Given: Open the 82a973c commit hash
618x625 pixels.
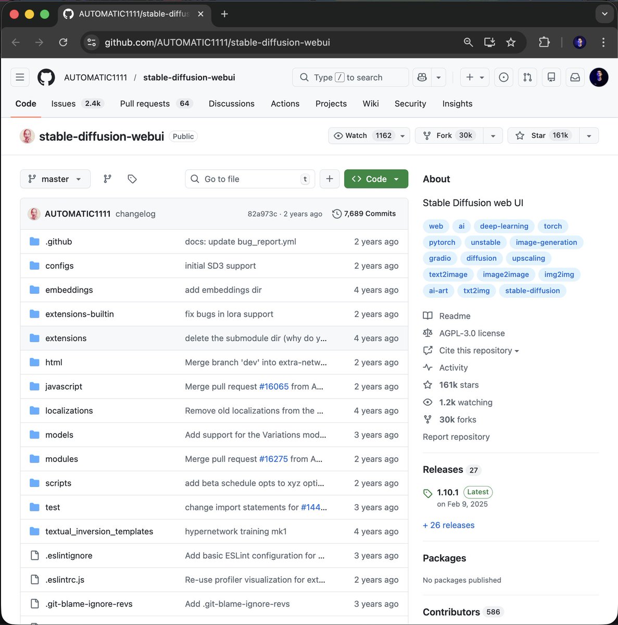Looking at the screenshot, I should coord(262,214).
